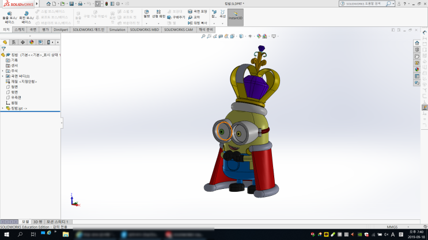428x240 pixels.
Task: Open the 해석 준비 tab
Action: [x=206, y=30]
